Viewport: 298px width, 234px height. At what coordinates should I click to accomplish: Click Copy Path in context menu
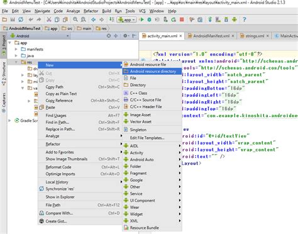[x=80, y=87]
